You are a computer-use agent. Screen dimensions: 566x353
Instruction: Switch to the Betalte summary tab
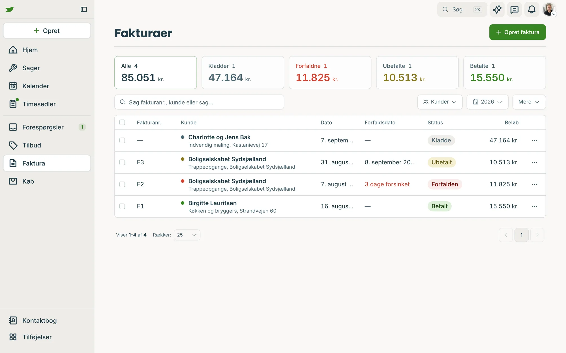[504, 73]
